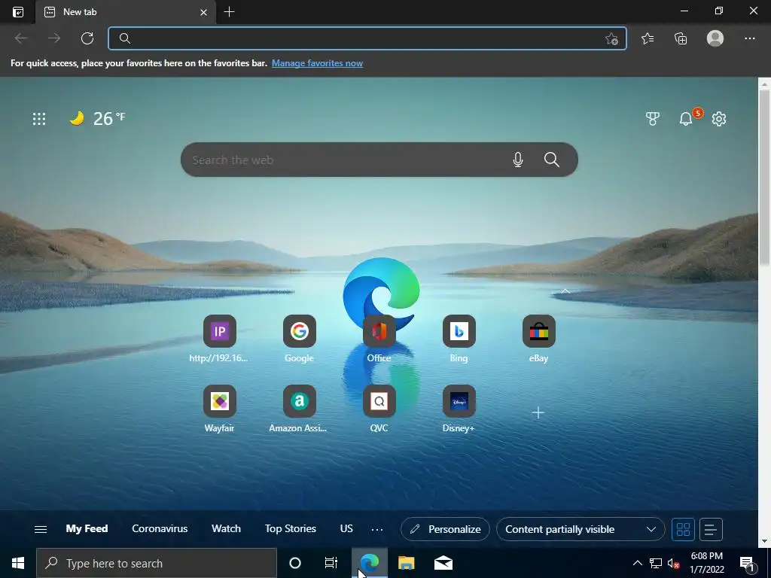The height and width of the screenshot is (578, 771).
Task: Open File Explorer from taskbar
Action: coord(406,563)
